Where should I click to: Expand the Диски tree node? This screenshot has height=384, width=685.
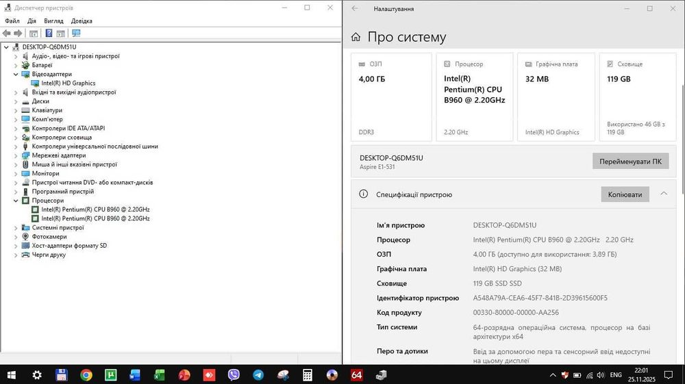click(16, 101)
